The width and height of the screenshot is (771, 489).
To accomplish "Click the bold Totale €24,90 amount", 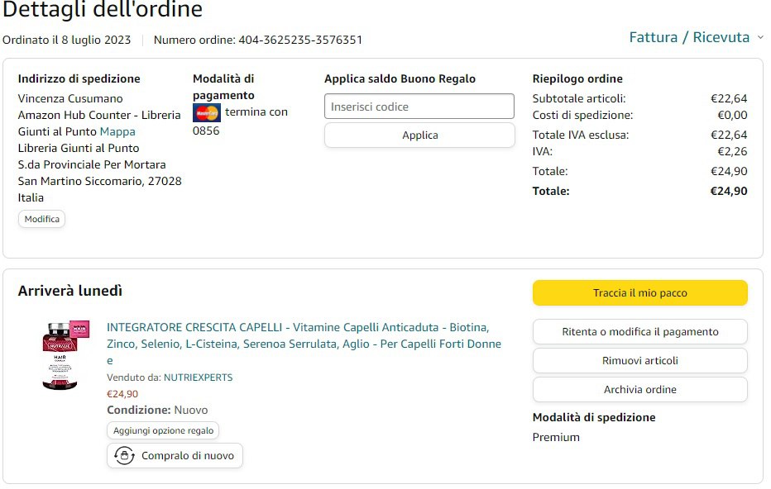I will tap(728, 191).
